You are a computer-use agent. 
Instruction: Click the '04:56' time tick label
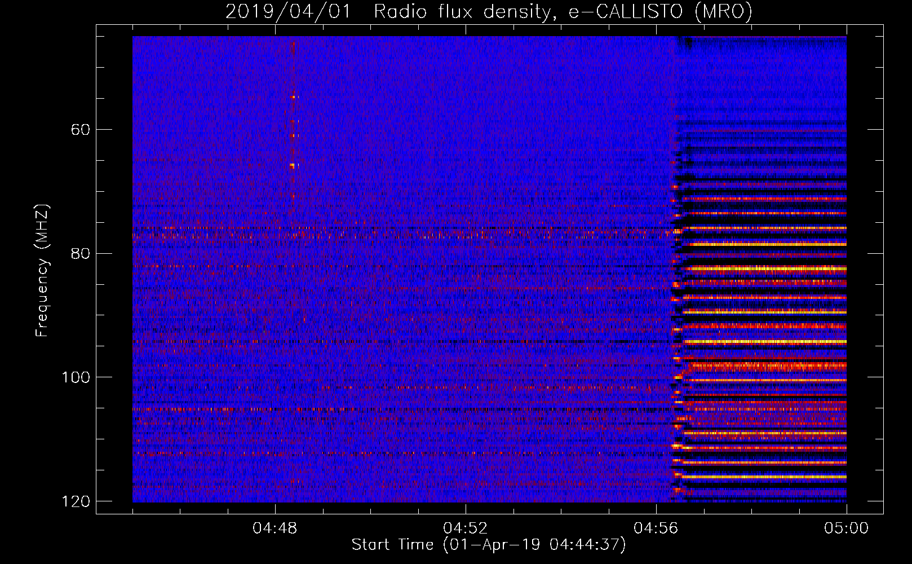pos(656,528)
